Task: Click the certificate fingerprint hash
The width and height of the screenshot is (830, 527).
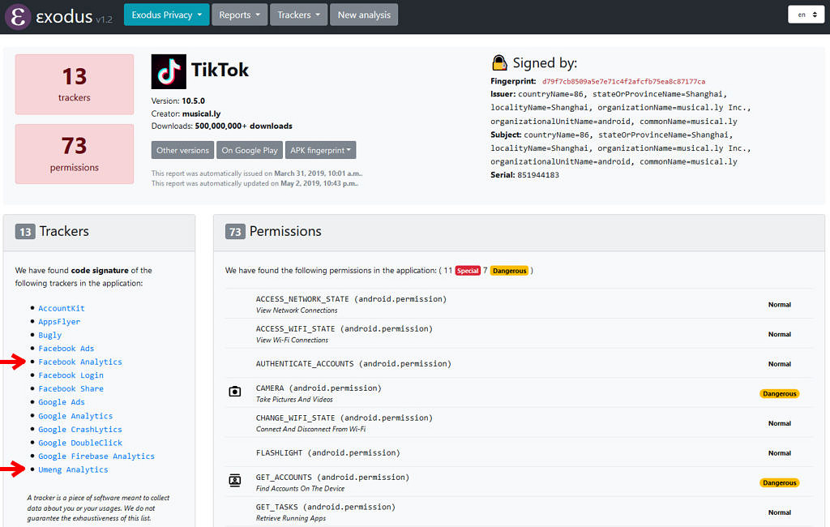Action: (x=623, y=82)
